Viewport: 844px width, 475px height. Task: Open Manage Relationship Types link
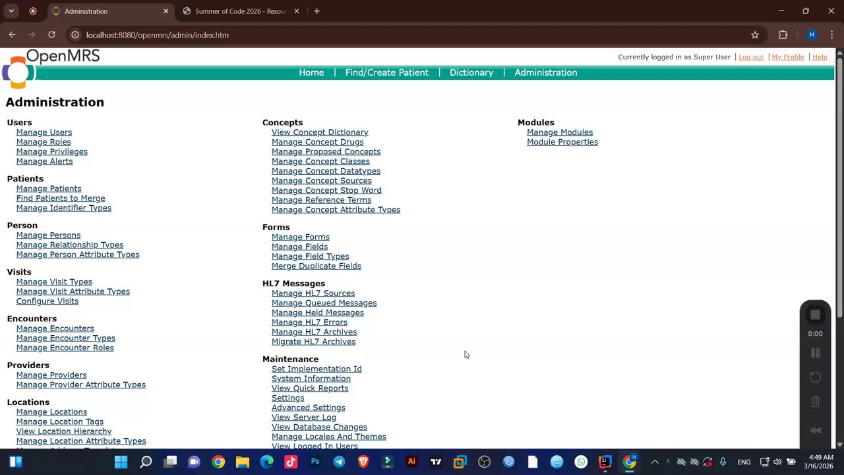coord(70,245)
